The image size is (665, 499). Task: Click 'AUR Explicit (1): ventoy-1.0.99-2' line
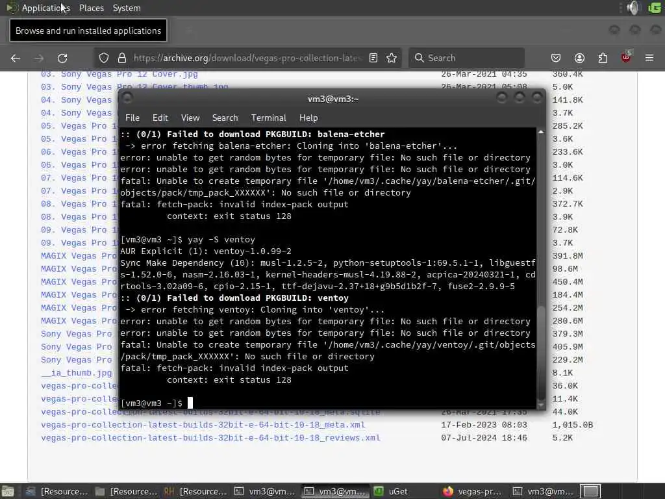tap(206, 251)
